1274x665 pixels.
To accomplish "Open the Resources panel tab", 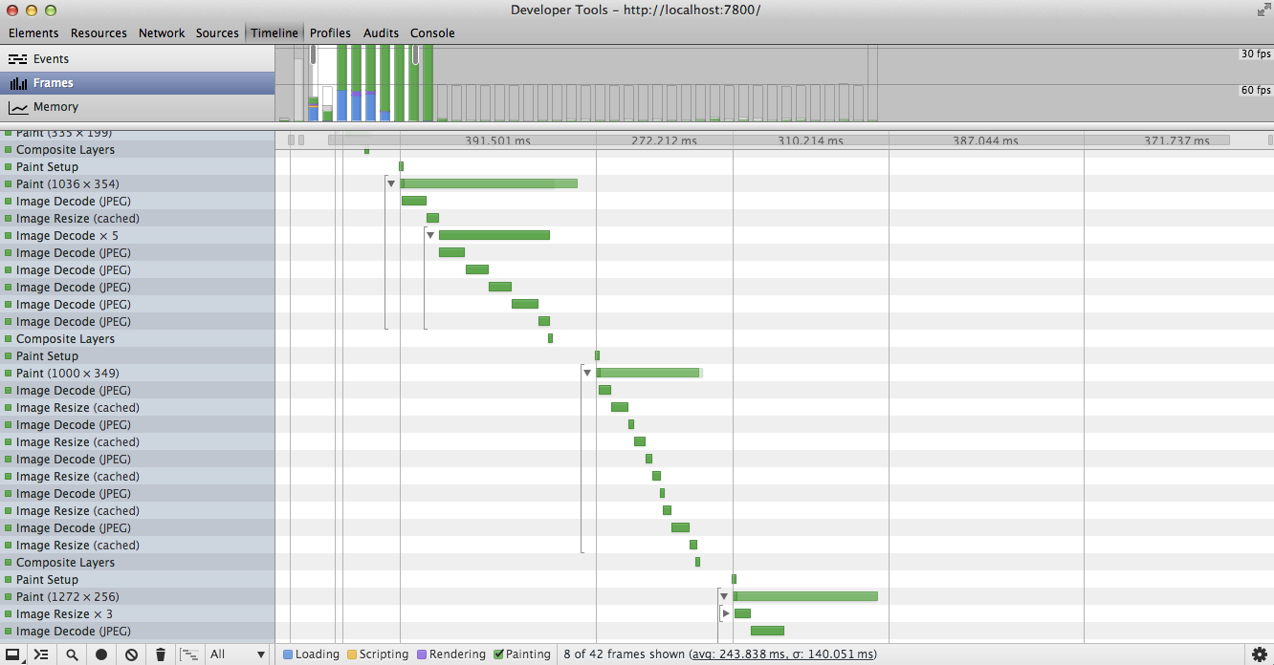I will point(99,32).
